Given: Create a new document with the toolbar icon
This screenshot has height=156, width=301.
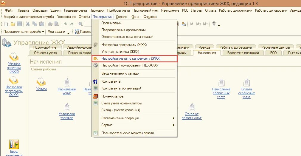Looking at the screenshot, I should coord(6,24).
